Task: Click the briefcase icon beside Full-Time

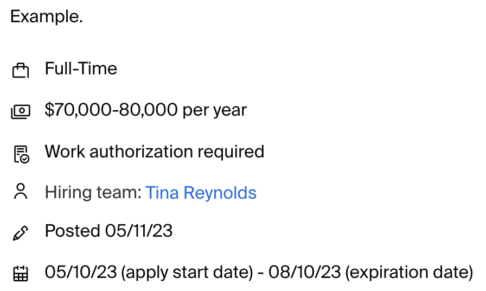Action: [21, 71]
